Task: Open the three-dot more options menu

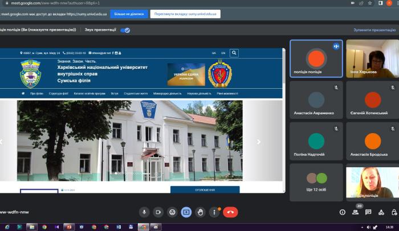Action: coord(214,212)
